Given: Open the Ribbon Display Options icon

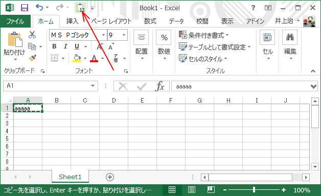Looking at the screenshot, I should point(268,8).
